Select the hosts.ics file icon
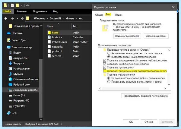 pyautogui.click(x=49, y=37)
